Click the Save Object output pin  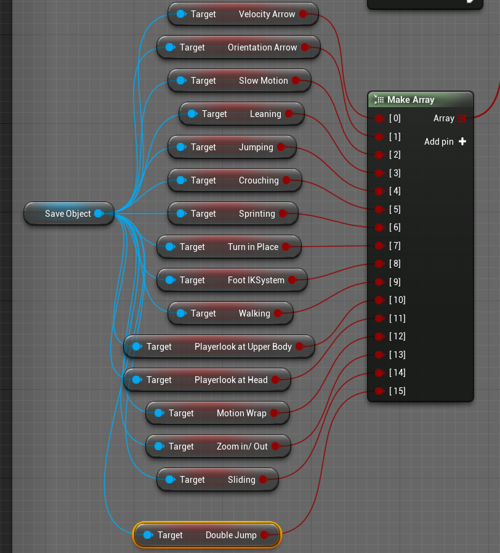(99, 213)
